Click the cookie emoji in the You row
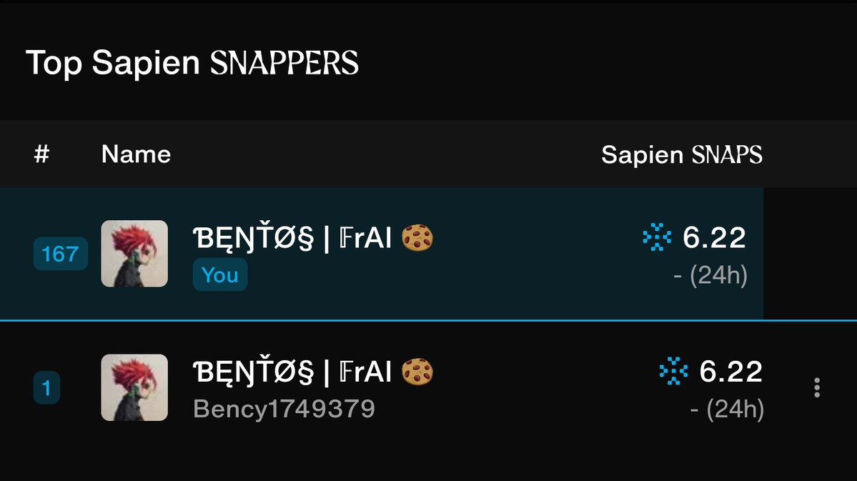Viewport: 857px width, 481px height. point(417,238)
